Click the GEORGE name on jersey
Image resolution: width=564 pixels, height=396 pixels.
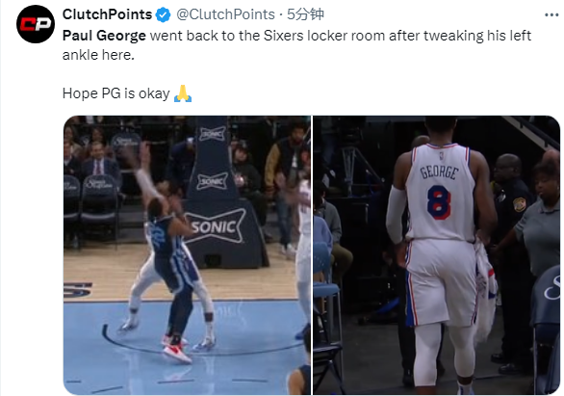coord(440,172)
